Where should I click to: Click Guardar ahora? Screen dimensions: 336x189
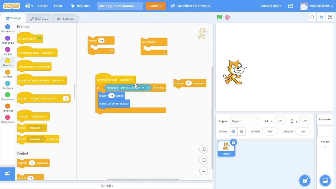pos(271,6)
